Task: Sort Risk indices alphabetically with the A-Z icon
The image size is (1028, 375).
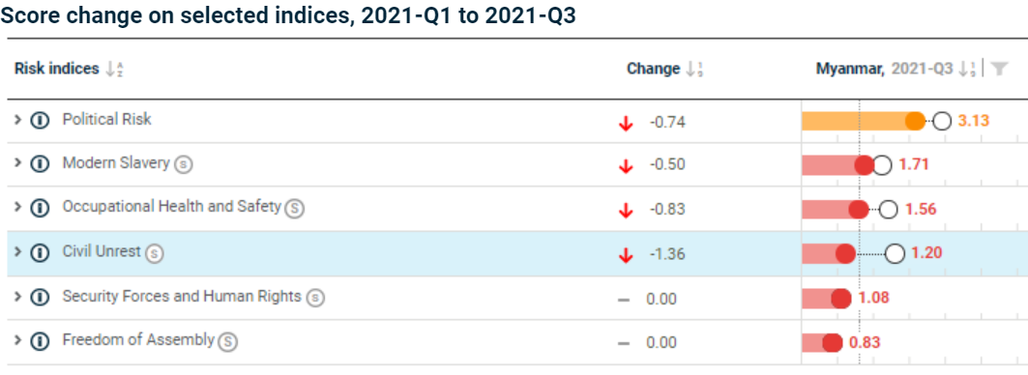Action: click(115, 69)
